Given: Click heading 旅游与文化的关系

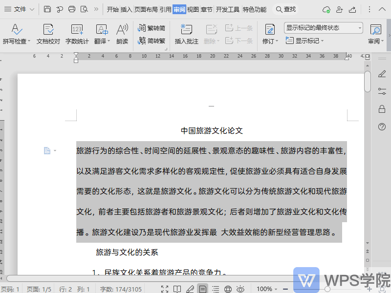Looking at the screenshot, I should (x=127, y=252).
